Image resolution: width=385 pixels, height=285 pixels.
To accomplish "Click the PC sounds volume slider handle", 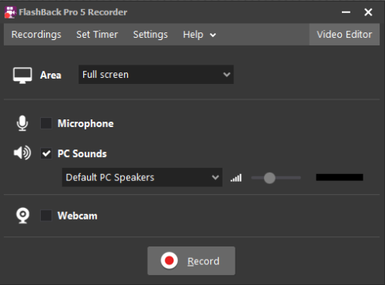I will pos(269,178).
